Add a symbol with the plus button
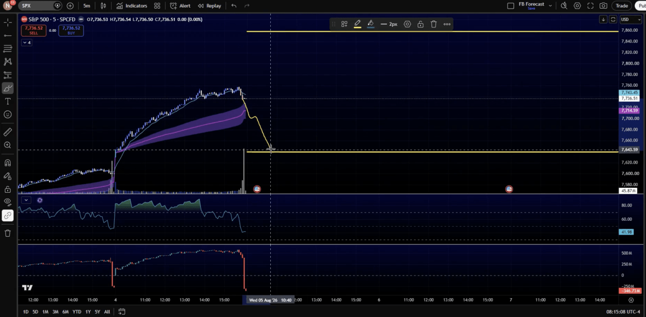Screen dimensions: 646x317 (x=70, y=5)
